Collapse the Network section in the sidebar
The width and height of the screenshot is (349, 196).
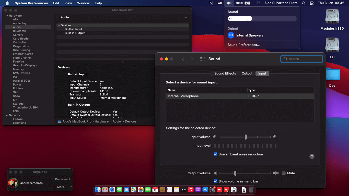pyautogui.click(x=7, y=115)
